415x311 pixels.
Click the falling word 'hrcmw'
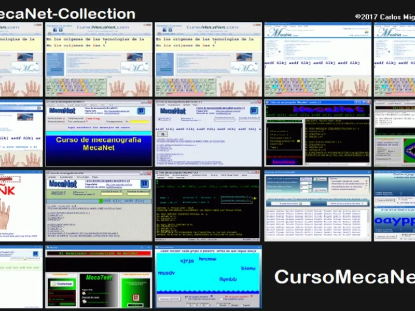click(208, 259)
